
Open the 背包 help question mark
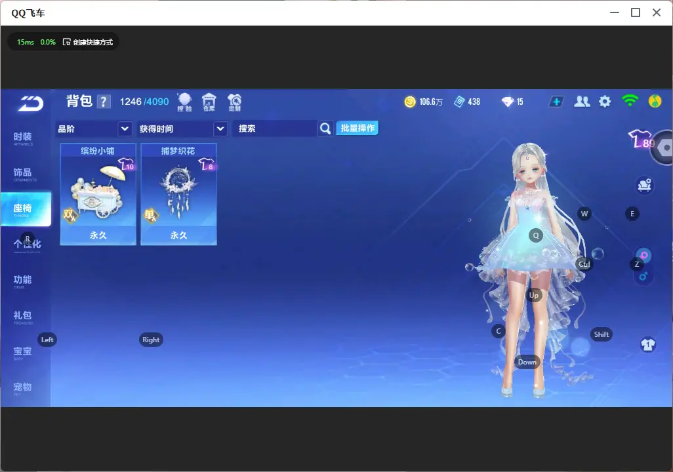coord(104,102)
